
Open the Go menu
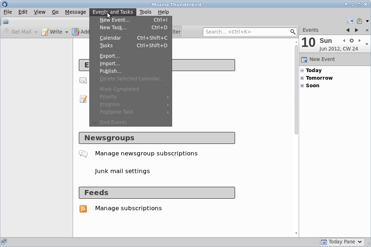click(x=55, y=12)
